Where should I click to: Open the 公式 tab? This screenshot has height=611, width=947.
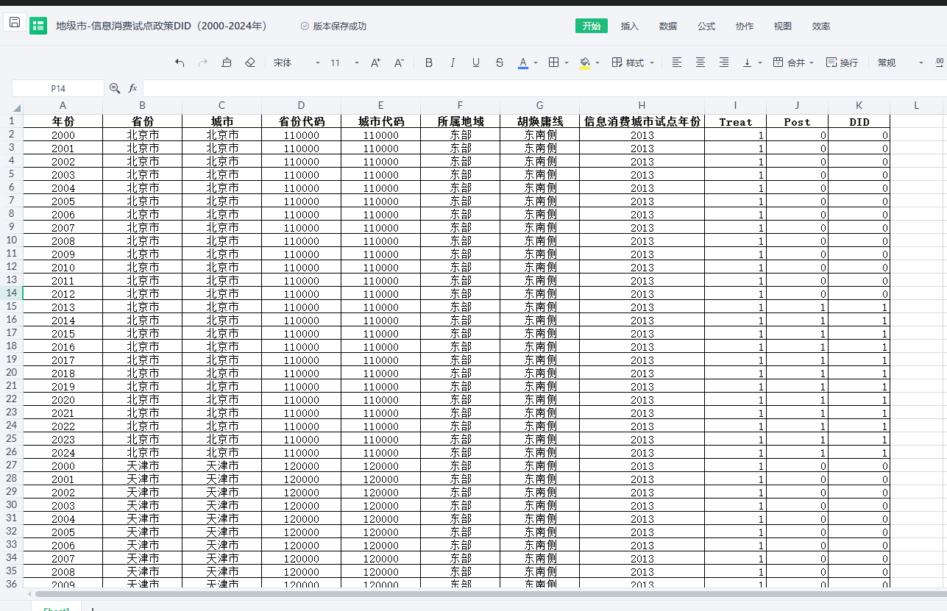[x=706, y=26]
